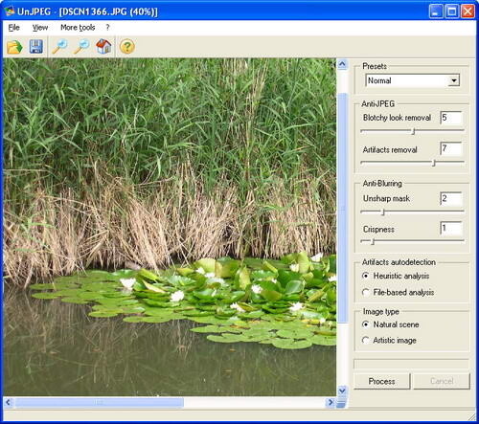Click the Unsharp mask slider thumb

383,212
